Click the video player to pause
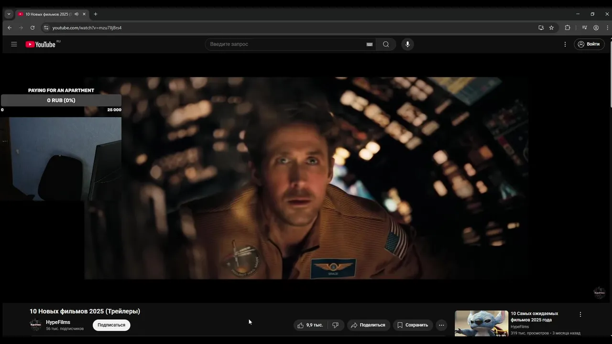Viewport: 612px width, 344px height. (306, 178)
